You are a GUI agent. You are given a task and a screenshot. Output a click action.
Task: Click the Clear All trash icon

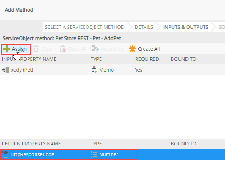[x=63, y=49]
